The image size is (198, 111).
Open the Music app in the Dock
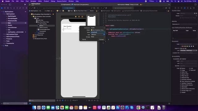[x=94, y=108]
